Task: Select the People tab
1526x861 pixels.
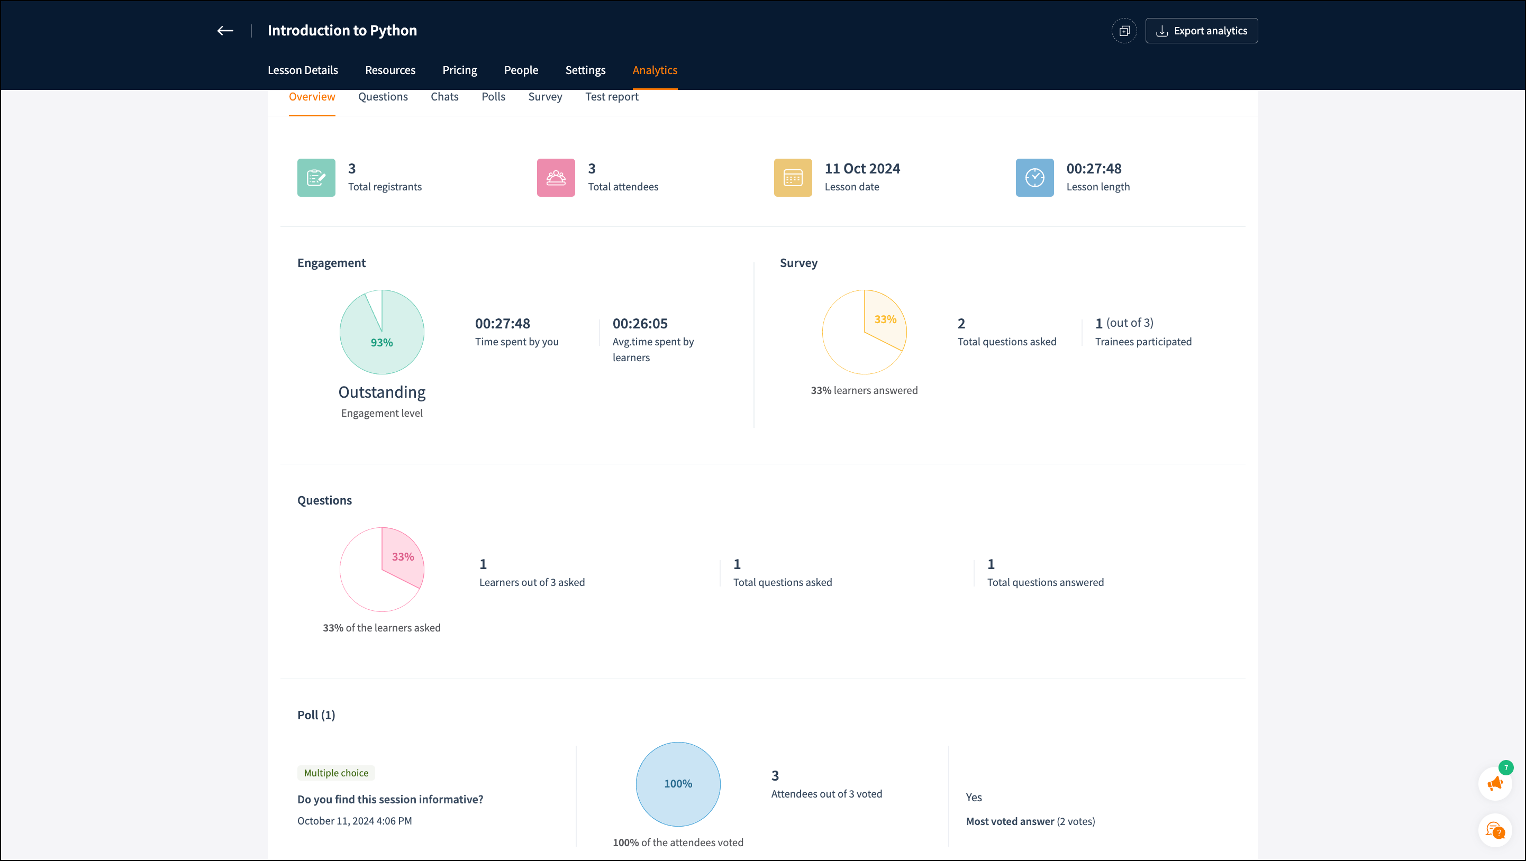Action: (521, 70)
